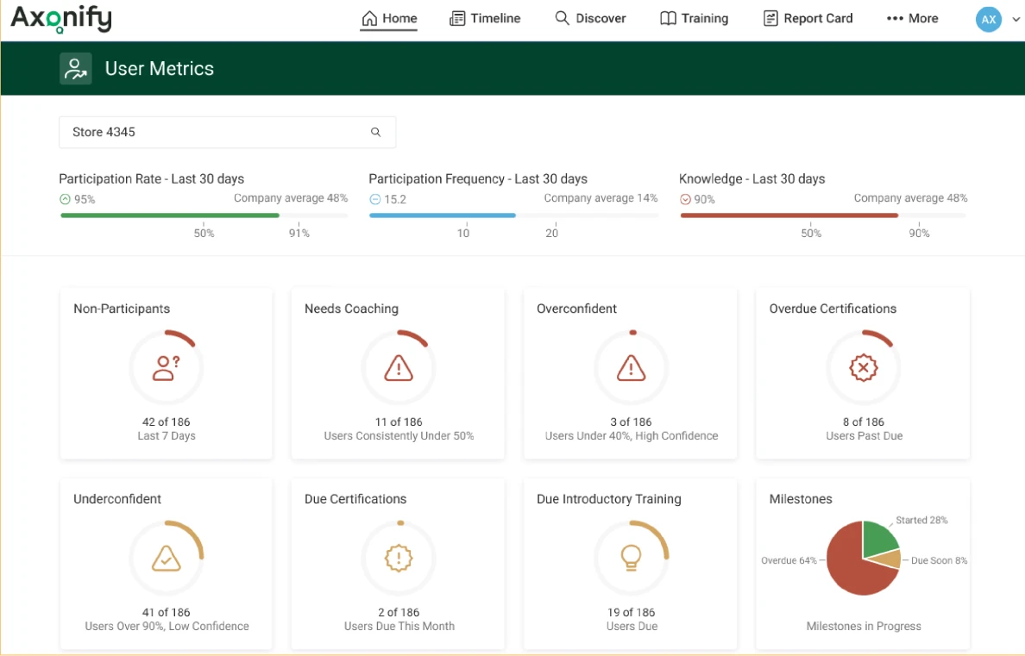Image resolution: width=1025 pixels, height=656 pixels.
Task: Click the Non-Participants person question icon
Action: [x=166, y=368]
